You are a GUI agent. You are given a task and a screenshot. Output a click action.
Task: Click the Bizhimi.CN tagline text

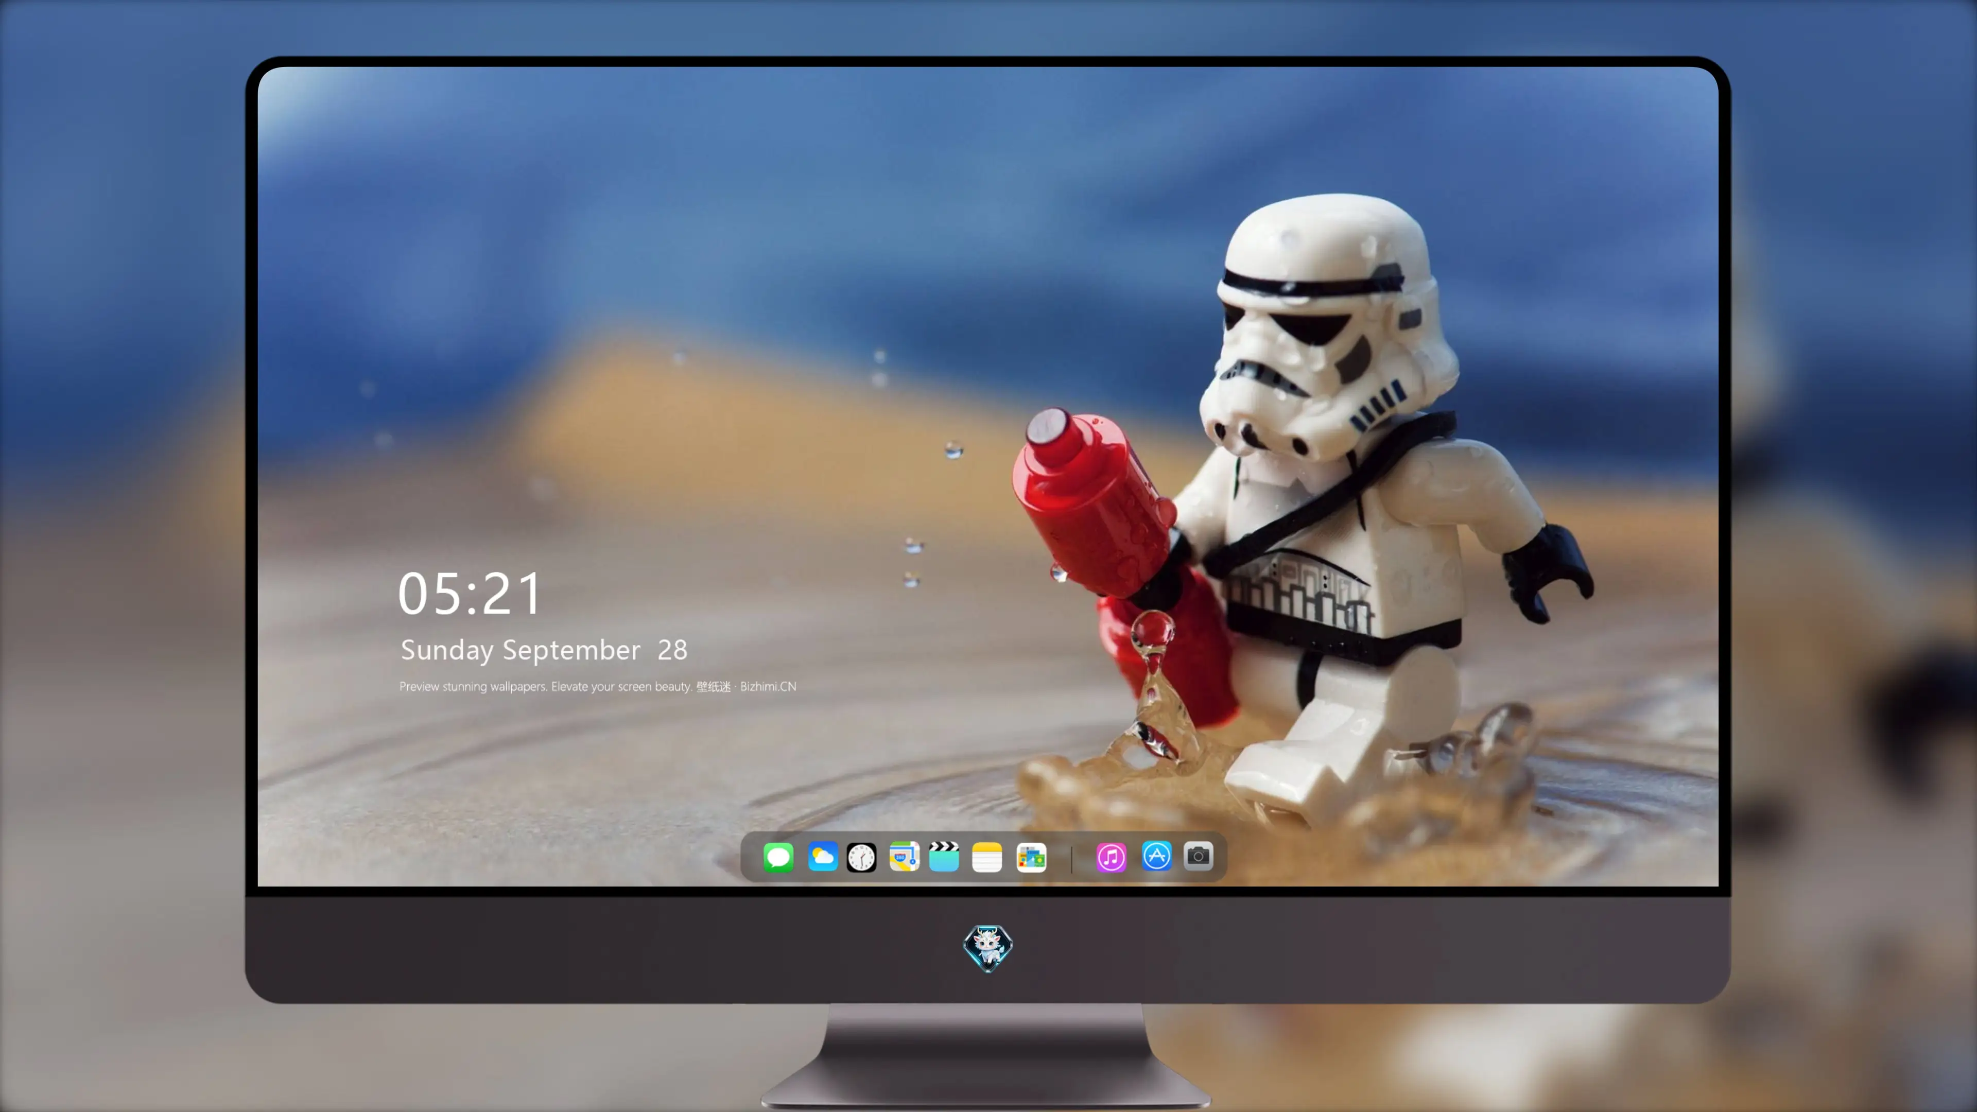[x=598, y=686]
